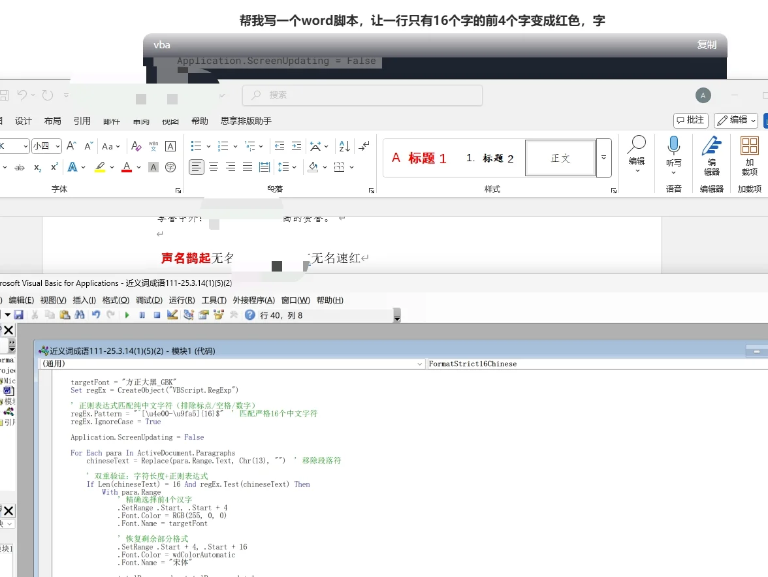Click the 复制 button on the code block
The width and height of the screenshot is (768, 577).
pyautogui.click(x=707, y=45)
